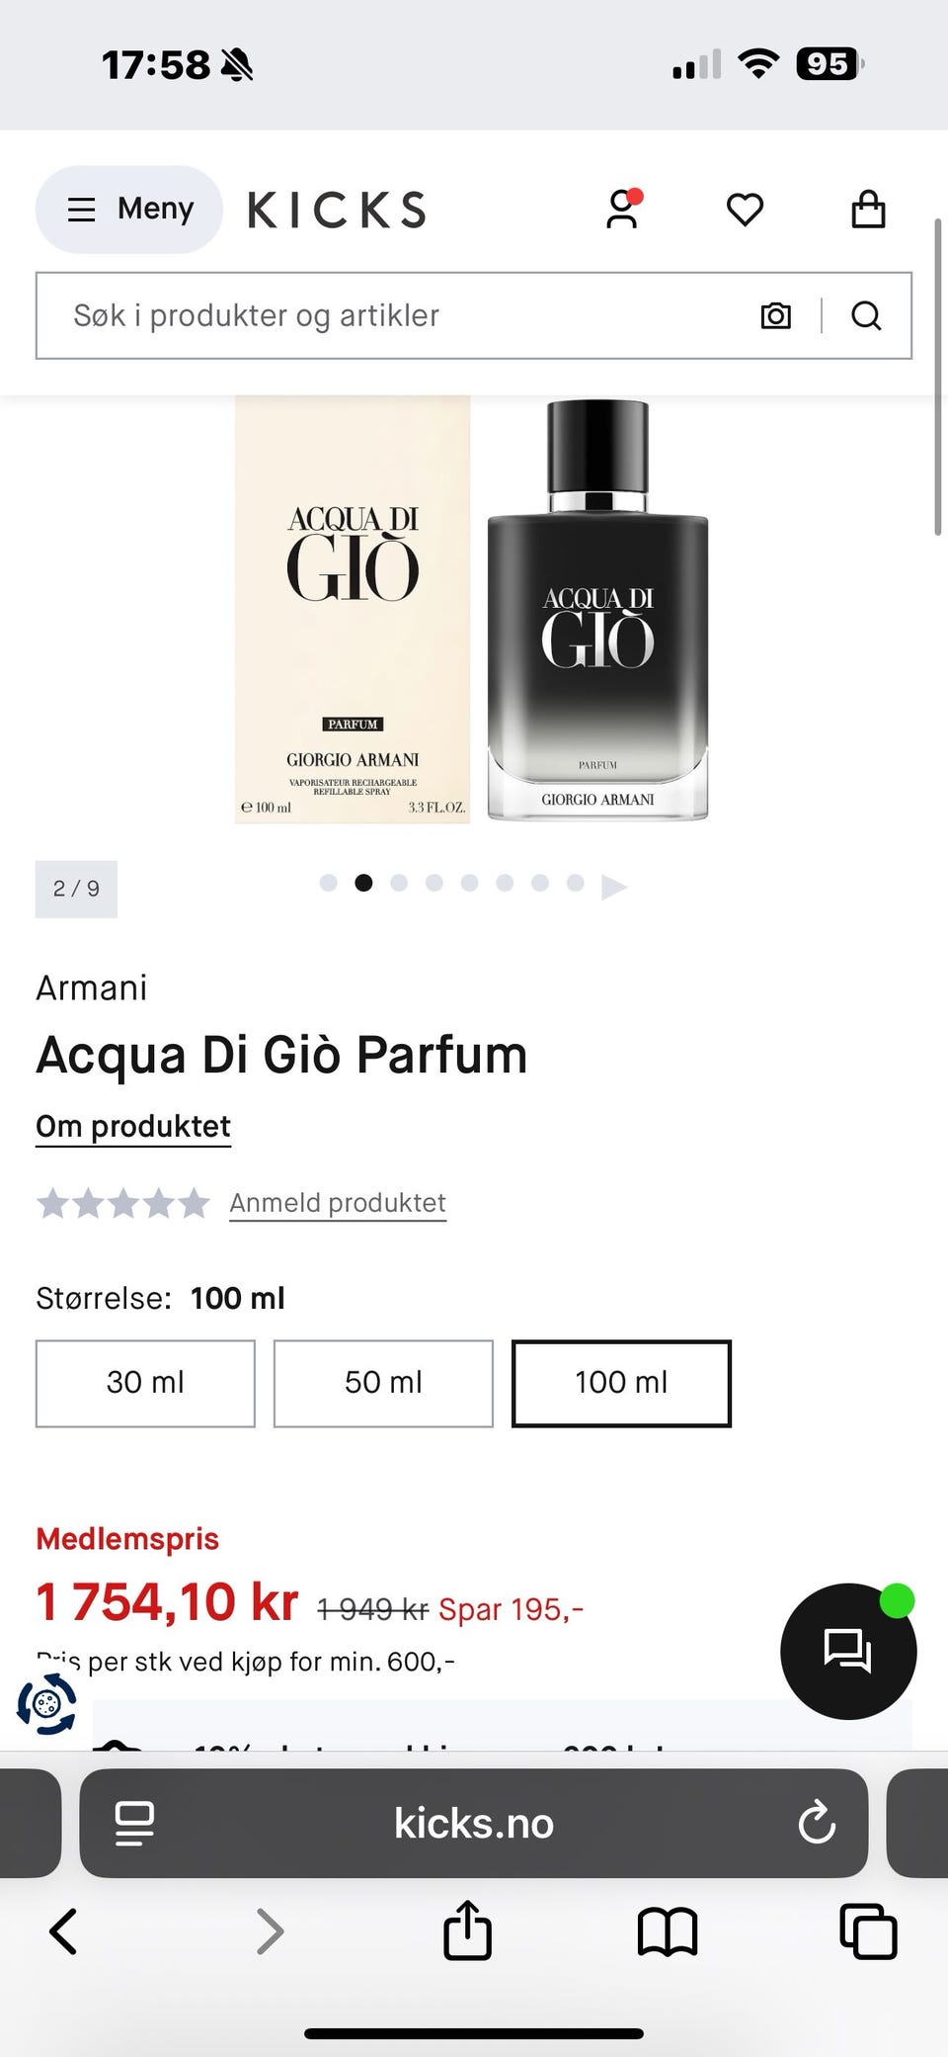Tap the camera image search icon
The height and width of the screenshot is (2057, 948).
(776, 316)
